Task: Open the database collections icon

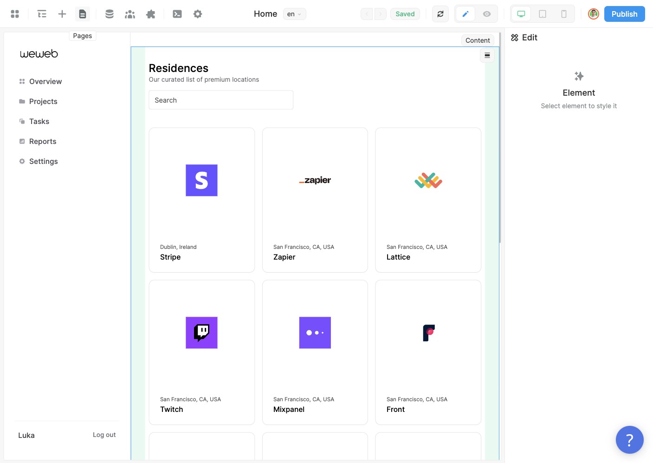Action: pyautogui.click(x=110, y=14)
